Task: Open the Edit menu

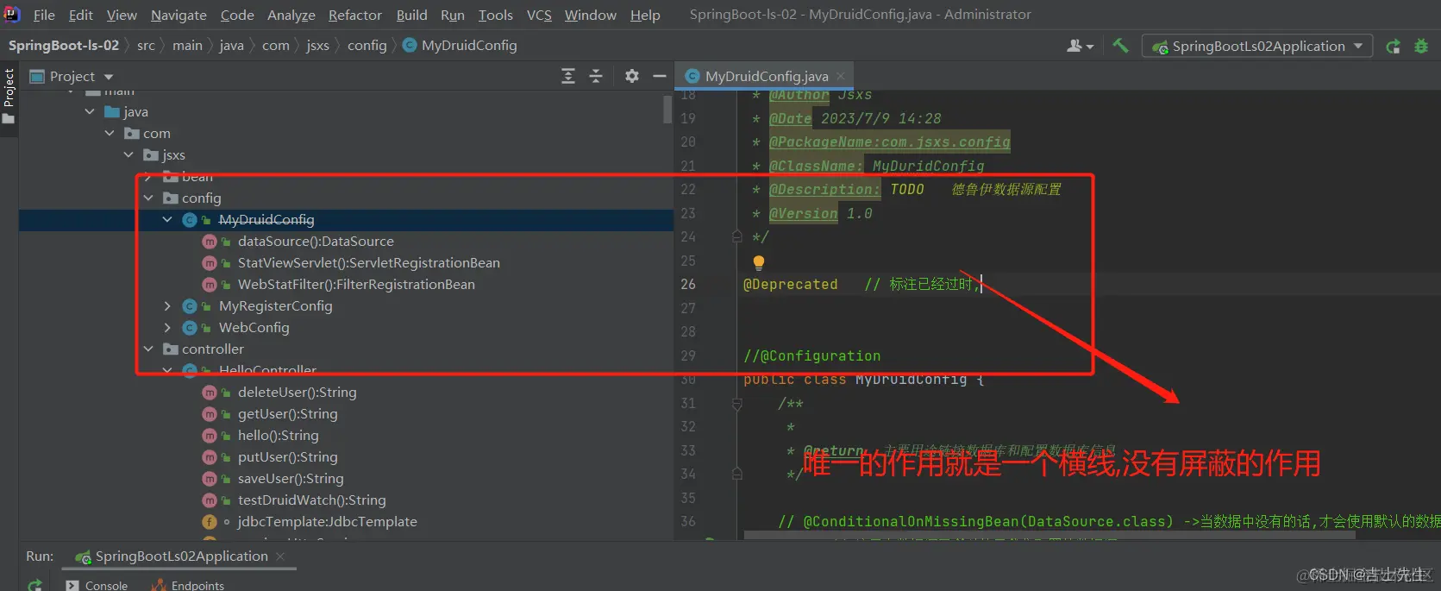Action: 81,15
